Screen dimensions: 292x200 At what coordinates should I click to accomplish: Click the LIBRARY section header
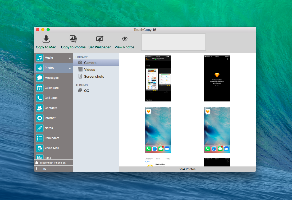coord(81,57)
